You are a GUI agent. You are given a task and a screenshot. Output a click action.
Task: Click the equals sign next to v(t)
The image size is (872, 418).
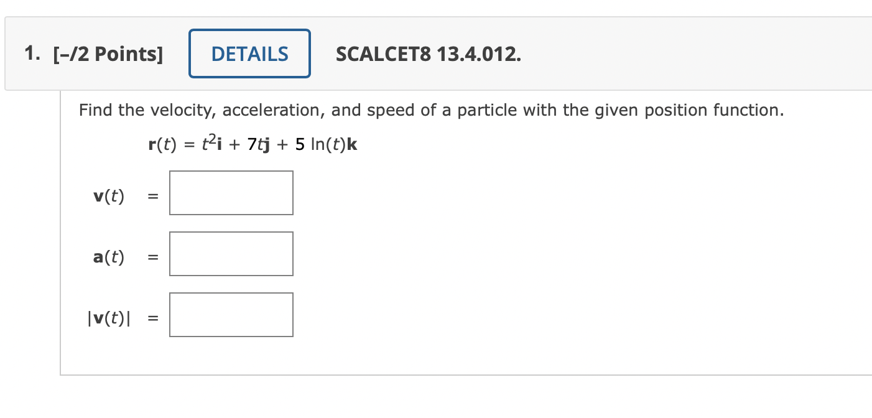point(152,196)
